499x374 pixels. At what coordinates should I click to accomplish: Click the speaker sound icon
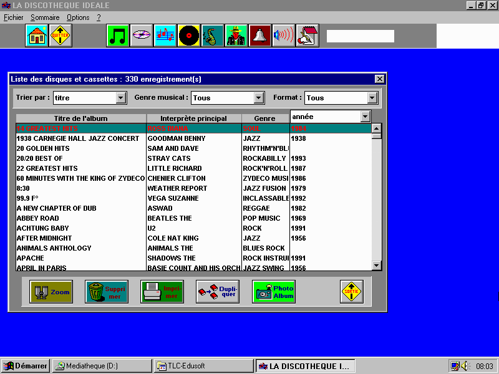click(x=283, y=36)
